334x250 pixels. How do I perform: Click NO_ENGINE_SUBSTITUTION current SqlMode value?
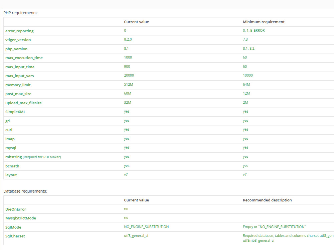[x=146, y=227]
